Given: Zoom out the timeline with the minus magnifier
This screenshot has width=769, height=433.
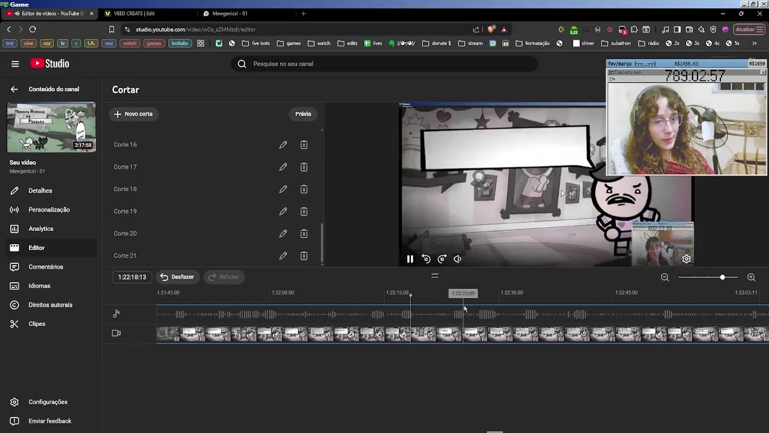Looking at the screenshot, I should pos(664,277).
